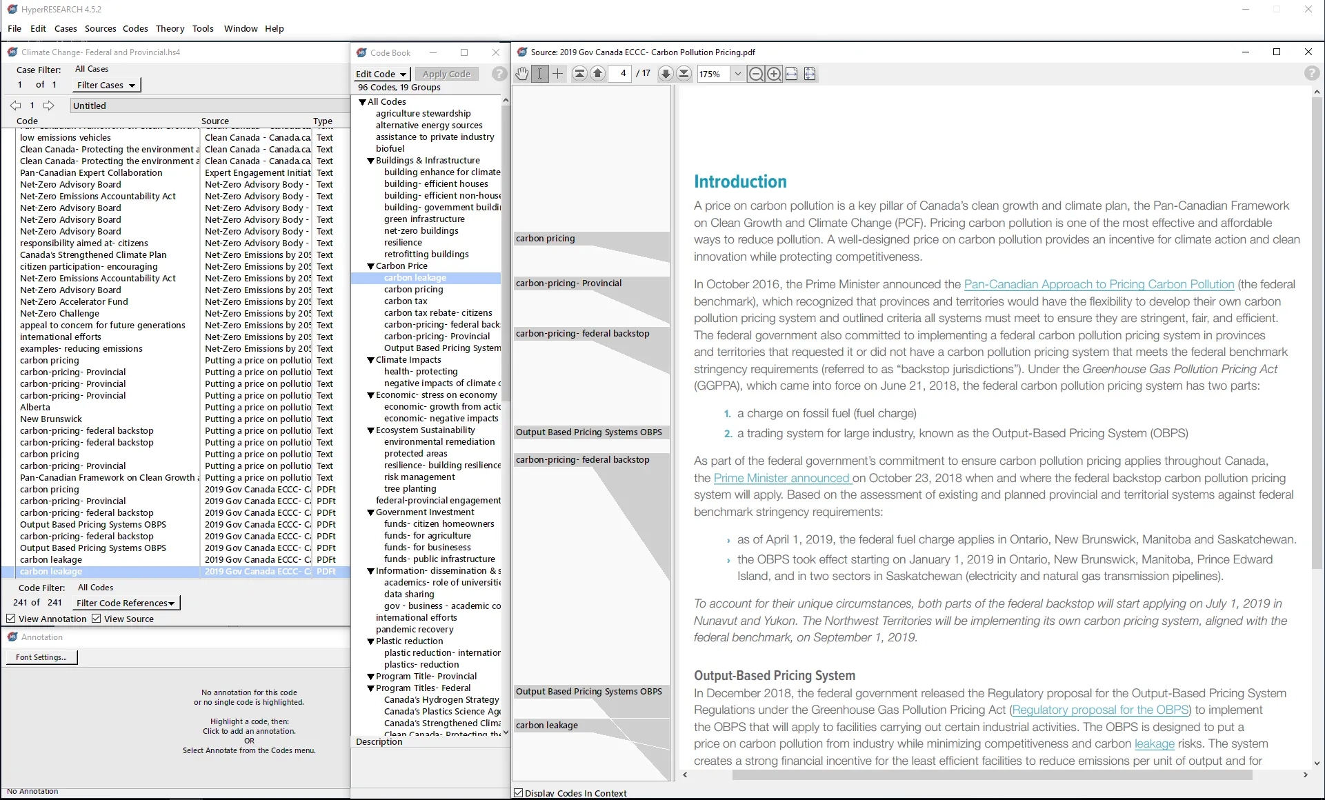
Task: Open the Filter Cases dropdown
Action: tap(106, 85)
